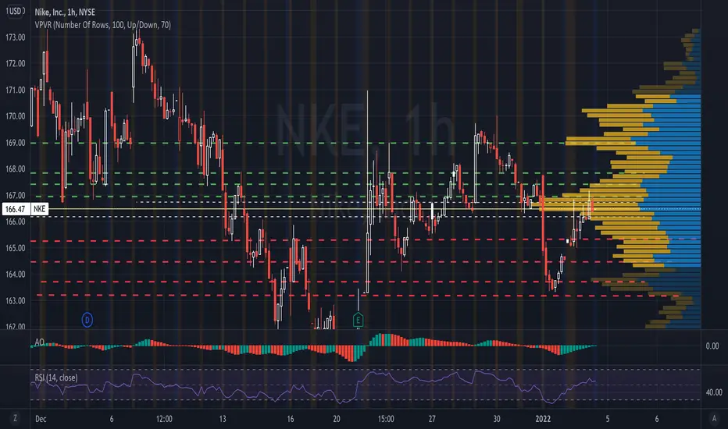This screenshot has height=429, width=728.
Task: Click the 27 date label on time axis
Action: coord(432,419)
